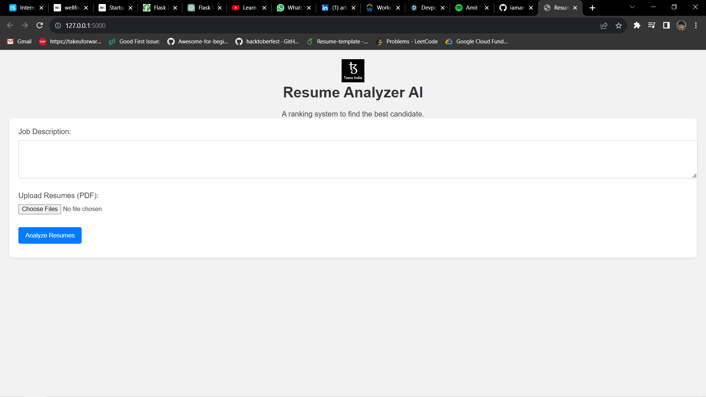The width and height of the screenshot is (706, 397).
Task: Open the Extensions puzzle icon
Action: (x=637, y=25)
